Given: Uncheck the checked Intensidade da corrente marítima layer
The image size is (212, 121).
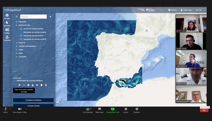Looking at the screenshot, I should pyautogui.click(x=21, y=32).
